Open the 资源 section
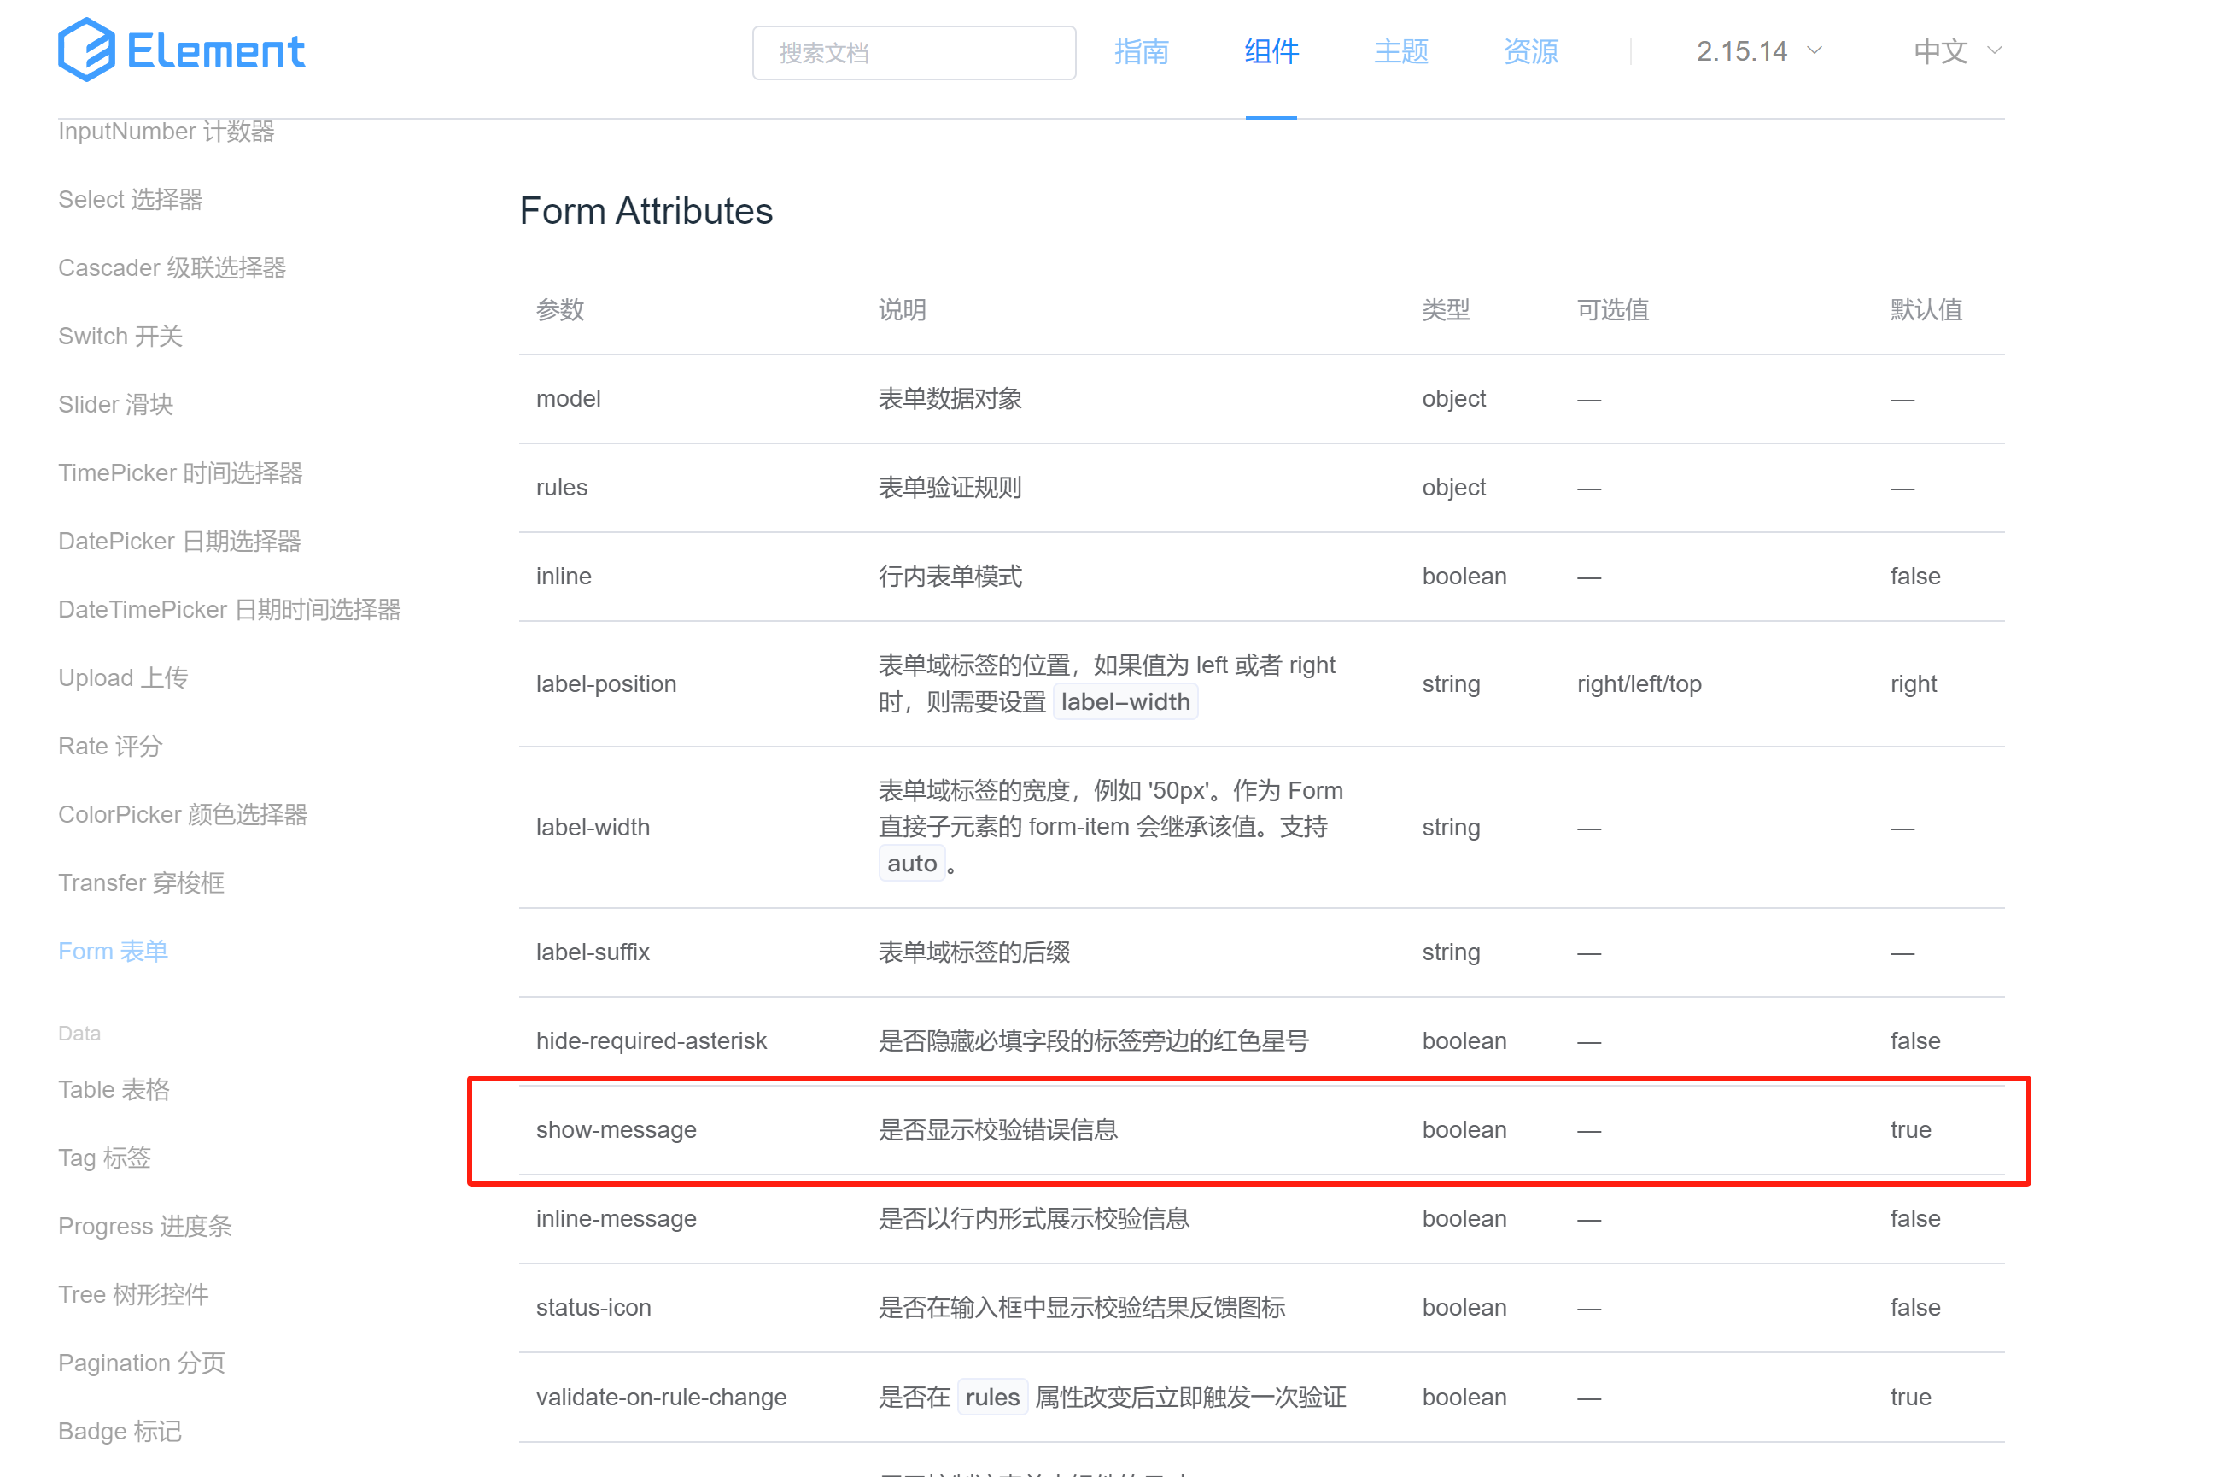Viewport: 2221px width, 1477px height. coord(1529,52)
